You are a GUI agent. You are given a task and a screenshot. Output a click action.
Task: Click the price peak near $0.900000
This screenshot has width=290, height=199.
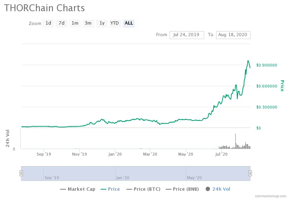248,61
